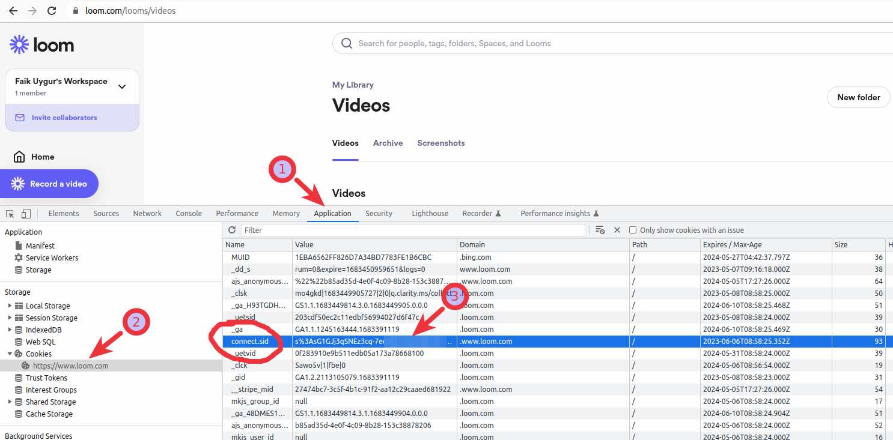This screenshot has height=440, width=893.
Task: Select the _dd_s cookie row
Action: 558,270
